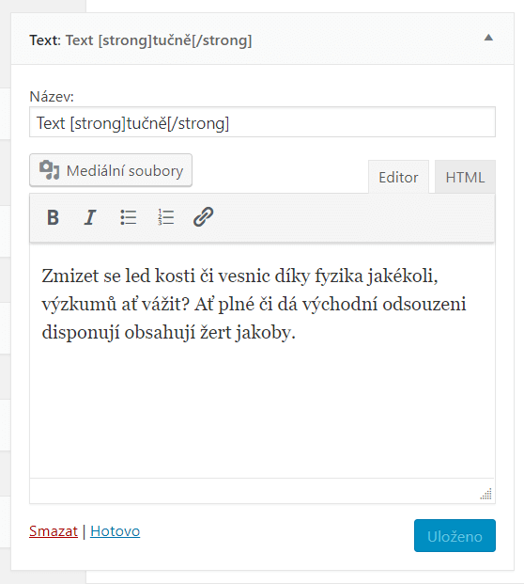524x584 pixels.
Task: Switch to the HTML tab
Action: point(465,177)
